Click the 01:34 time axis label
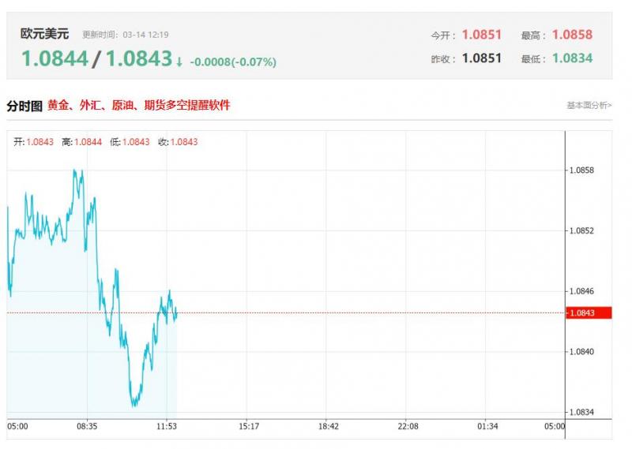632x449 pixels. pos(487,426)
